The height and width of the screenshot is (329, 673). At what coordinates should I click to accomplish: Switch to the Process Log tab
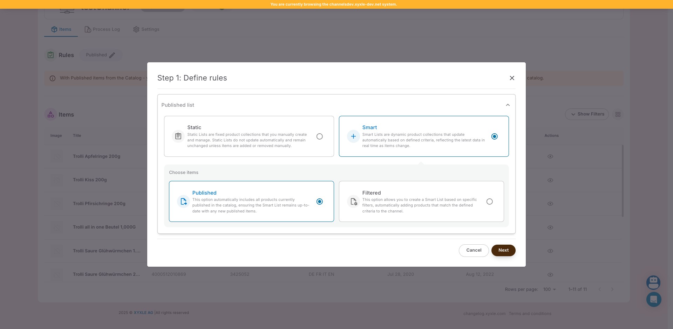[102, 29]
